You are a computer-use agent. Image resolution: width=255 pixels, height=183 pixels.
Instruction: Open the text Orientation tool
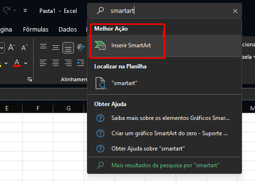[x=81, y=47]
